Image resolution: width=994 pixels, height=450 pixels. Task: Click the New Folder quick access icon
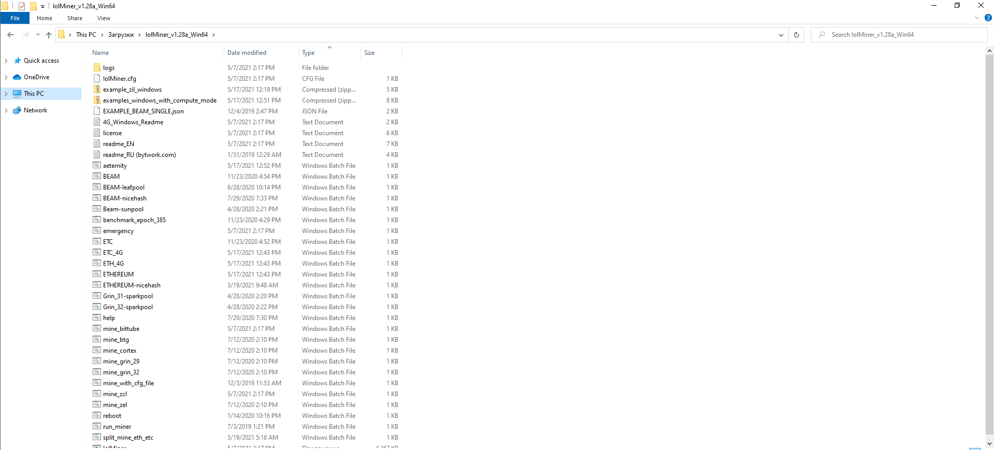pos(33,6)
